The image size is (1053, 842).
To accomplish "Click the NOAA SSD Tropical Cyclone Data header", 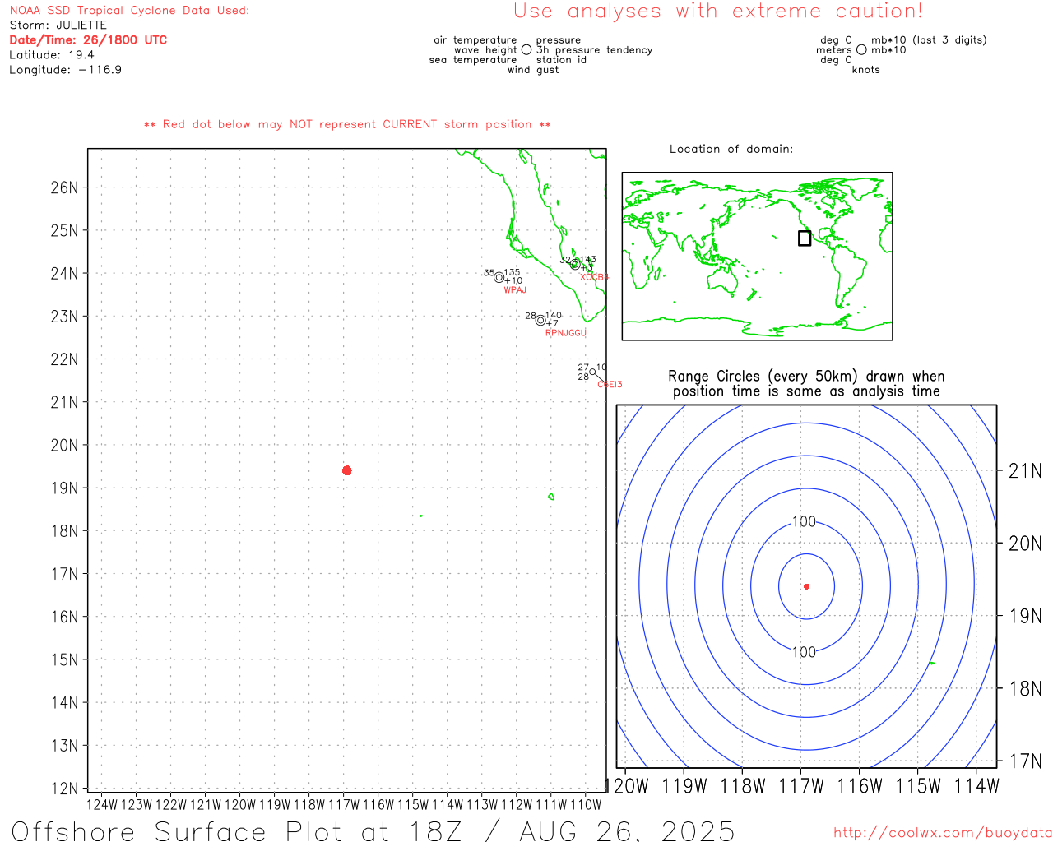I will point(129,10).
